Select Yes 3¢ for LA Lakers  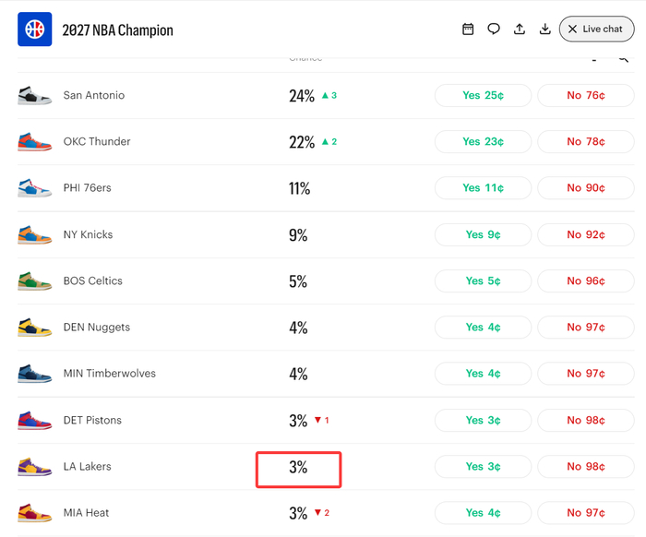tap(483, 467)
